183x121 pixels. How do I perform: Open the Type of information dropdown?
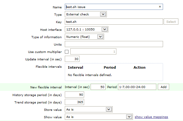point(84,37)
